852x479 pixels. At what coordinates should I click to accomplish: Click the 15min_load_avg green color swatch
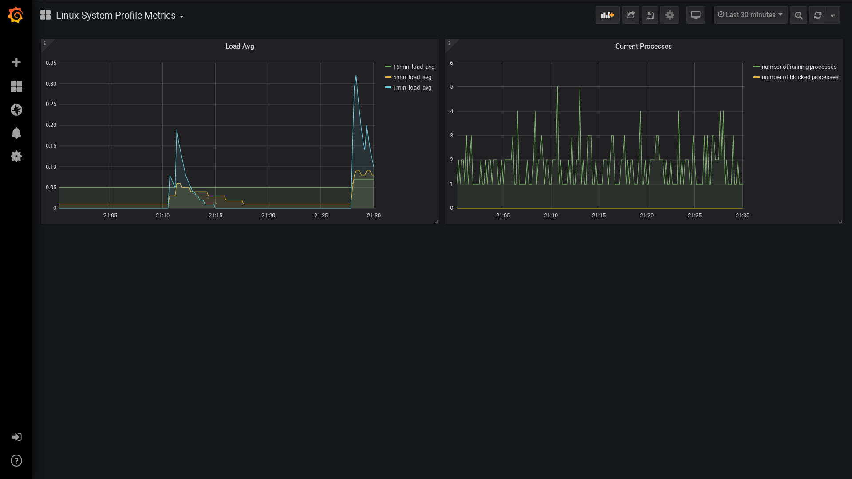[388, 67]
